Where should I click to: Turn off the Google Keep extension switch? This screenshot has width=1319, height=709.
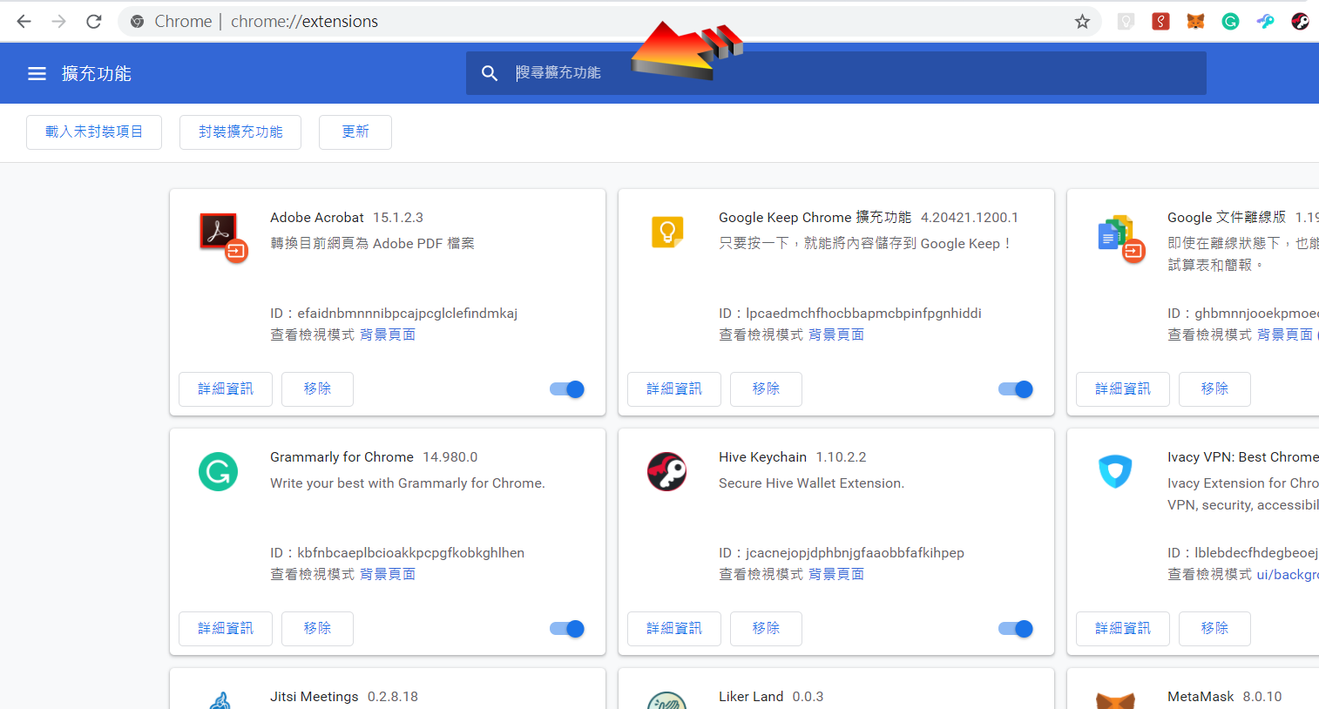click(1016, 389)
